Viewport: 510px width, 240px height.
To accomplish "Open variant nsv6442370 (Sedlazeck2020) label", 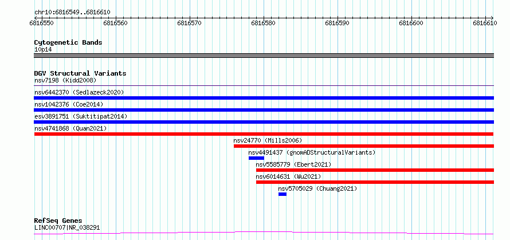I will (79, 92).
